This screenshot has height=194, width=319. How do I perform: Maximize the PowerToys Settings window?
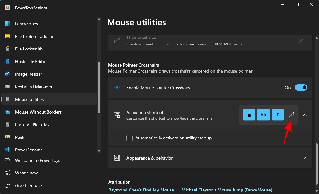tap(297, 5)
